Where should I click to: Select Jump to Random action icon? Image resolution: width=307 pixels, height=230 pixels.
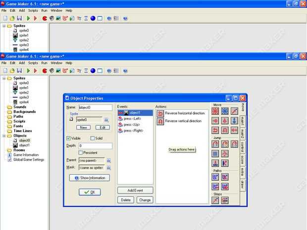(x=234, y=144)
